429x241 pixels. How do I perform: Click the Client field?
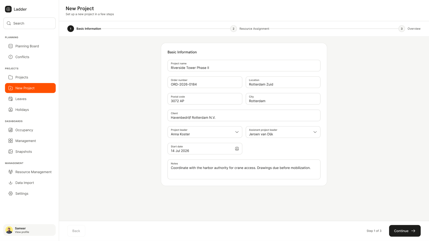(x=244, y=115)
